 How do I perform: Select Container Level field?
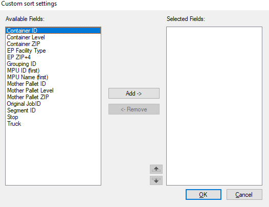tap(53, 37)
